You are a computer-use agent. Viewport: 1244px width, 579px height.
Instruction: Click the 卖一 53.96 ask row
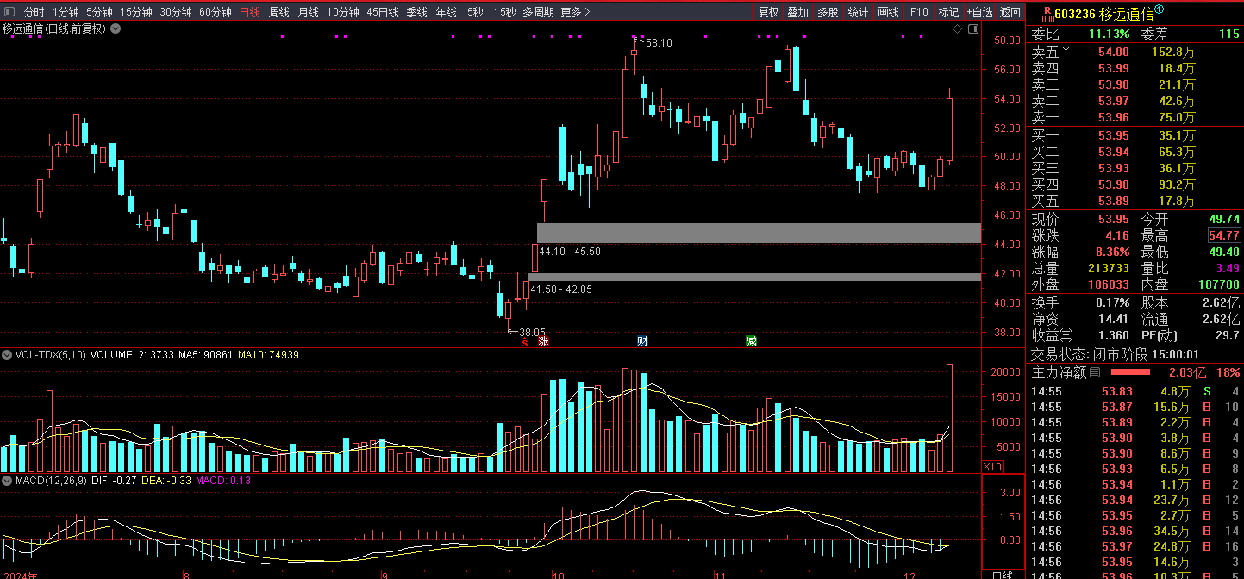pyautogui.click(x=1134, y=117)
